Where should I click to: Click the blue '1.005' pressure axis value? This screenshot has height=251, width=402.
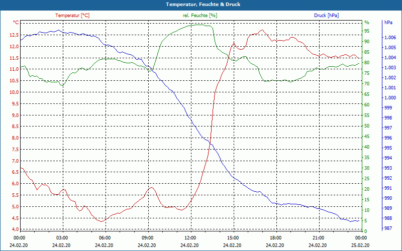pos(390,48)
